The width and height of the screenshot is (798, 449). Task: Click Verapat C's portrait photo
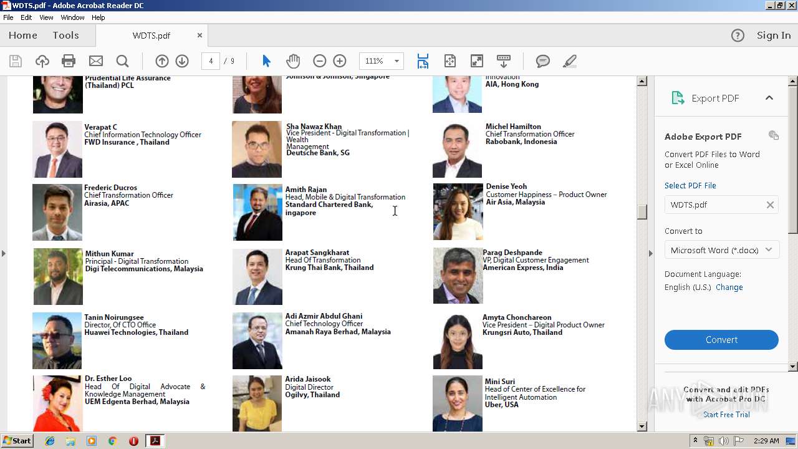(57, 149)
